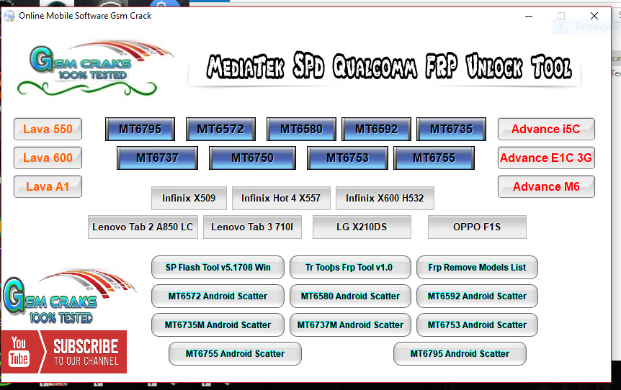Click the top Gsm Craks header logo

[95, 67]
